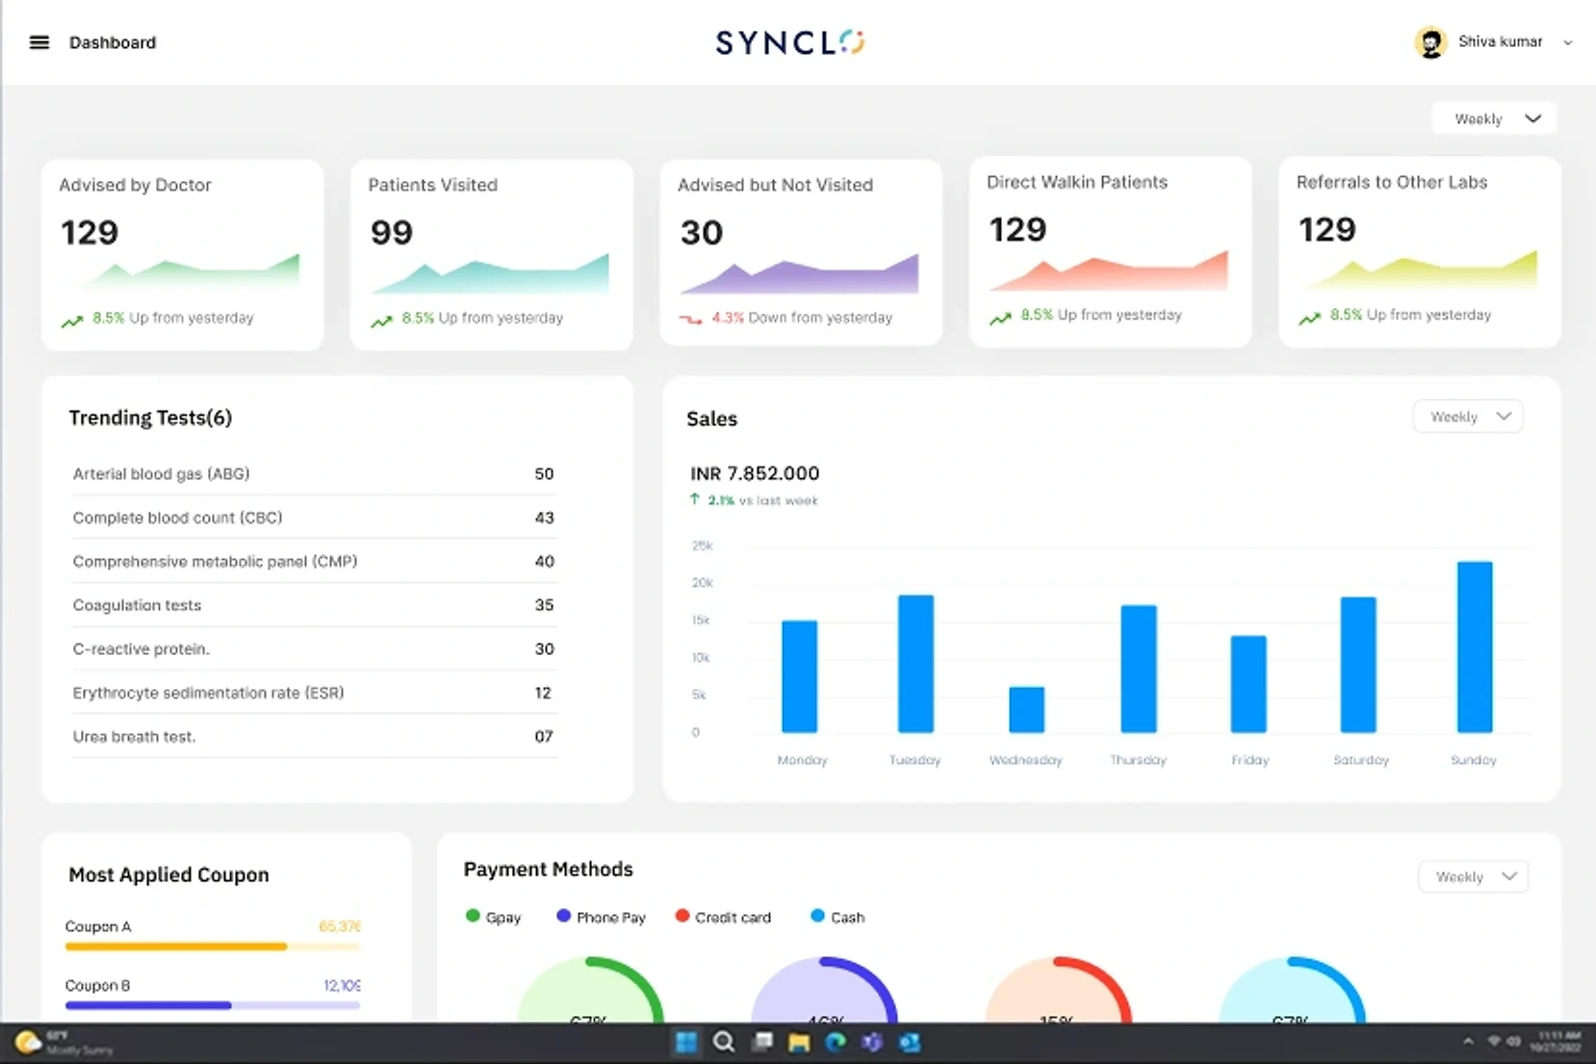Launch Microsoft Edge from the taskbar
Image resolution: width=1596 pixels, height=1064 pixels.
tap(836, 1043)
